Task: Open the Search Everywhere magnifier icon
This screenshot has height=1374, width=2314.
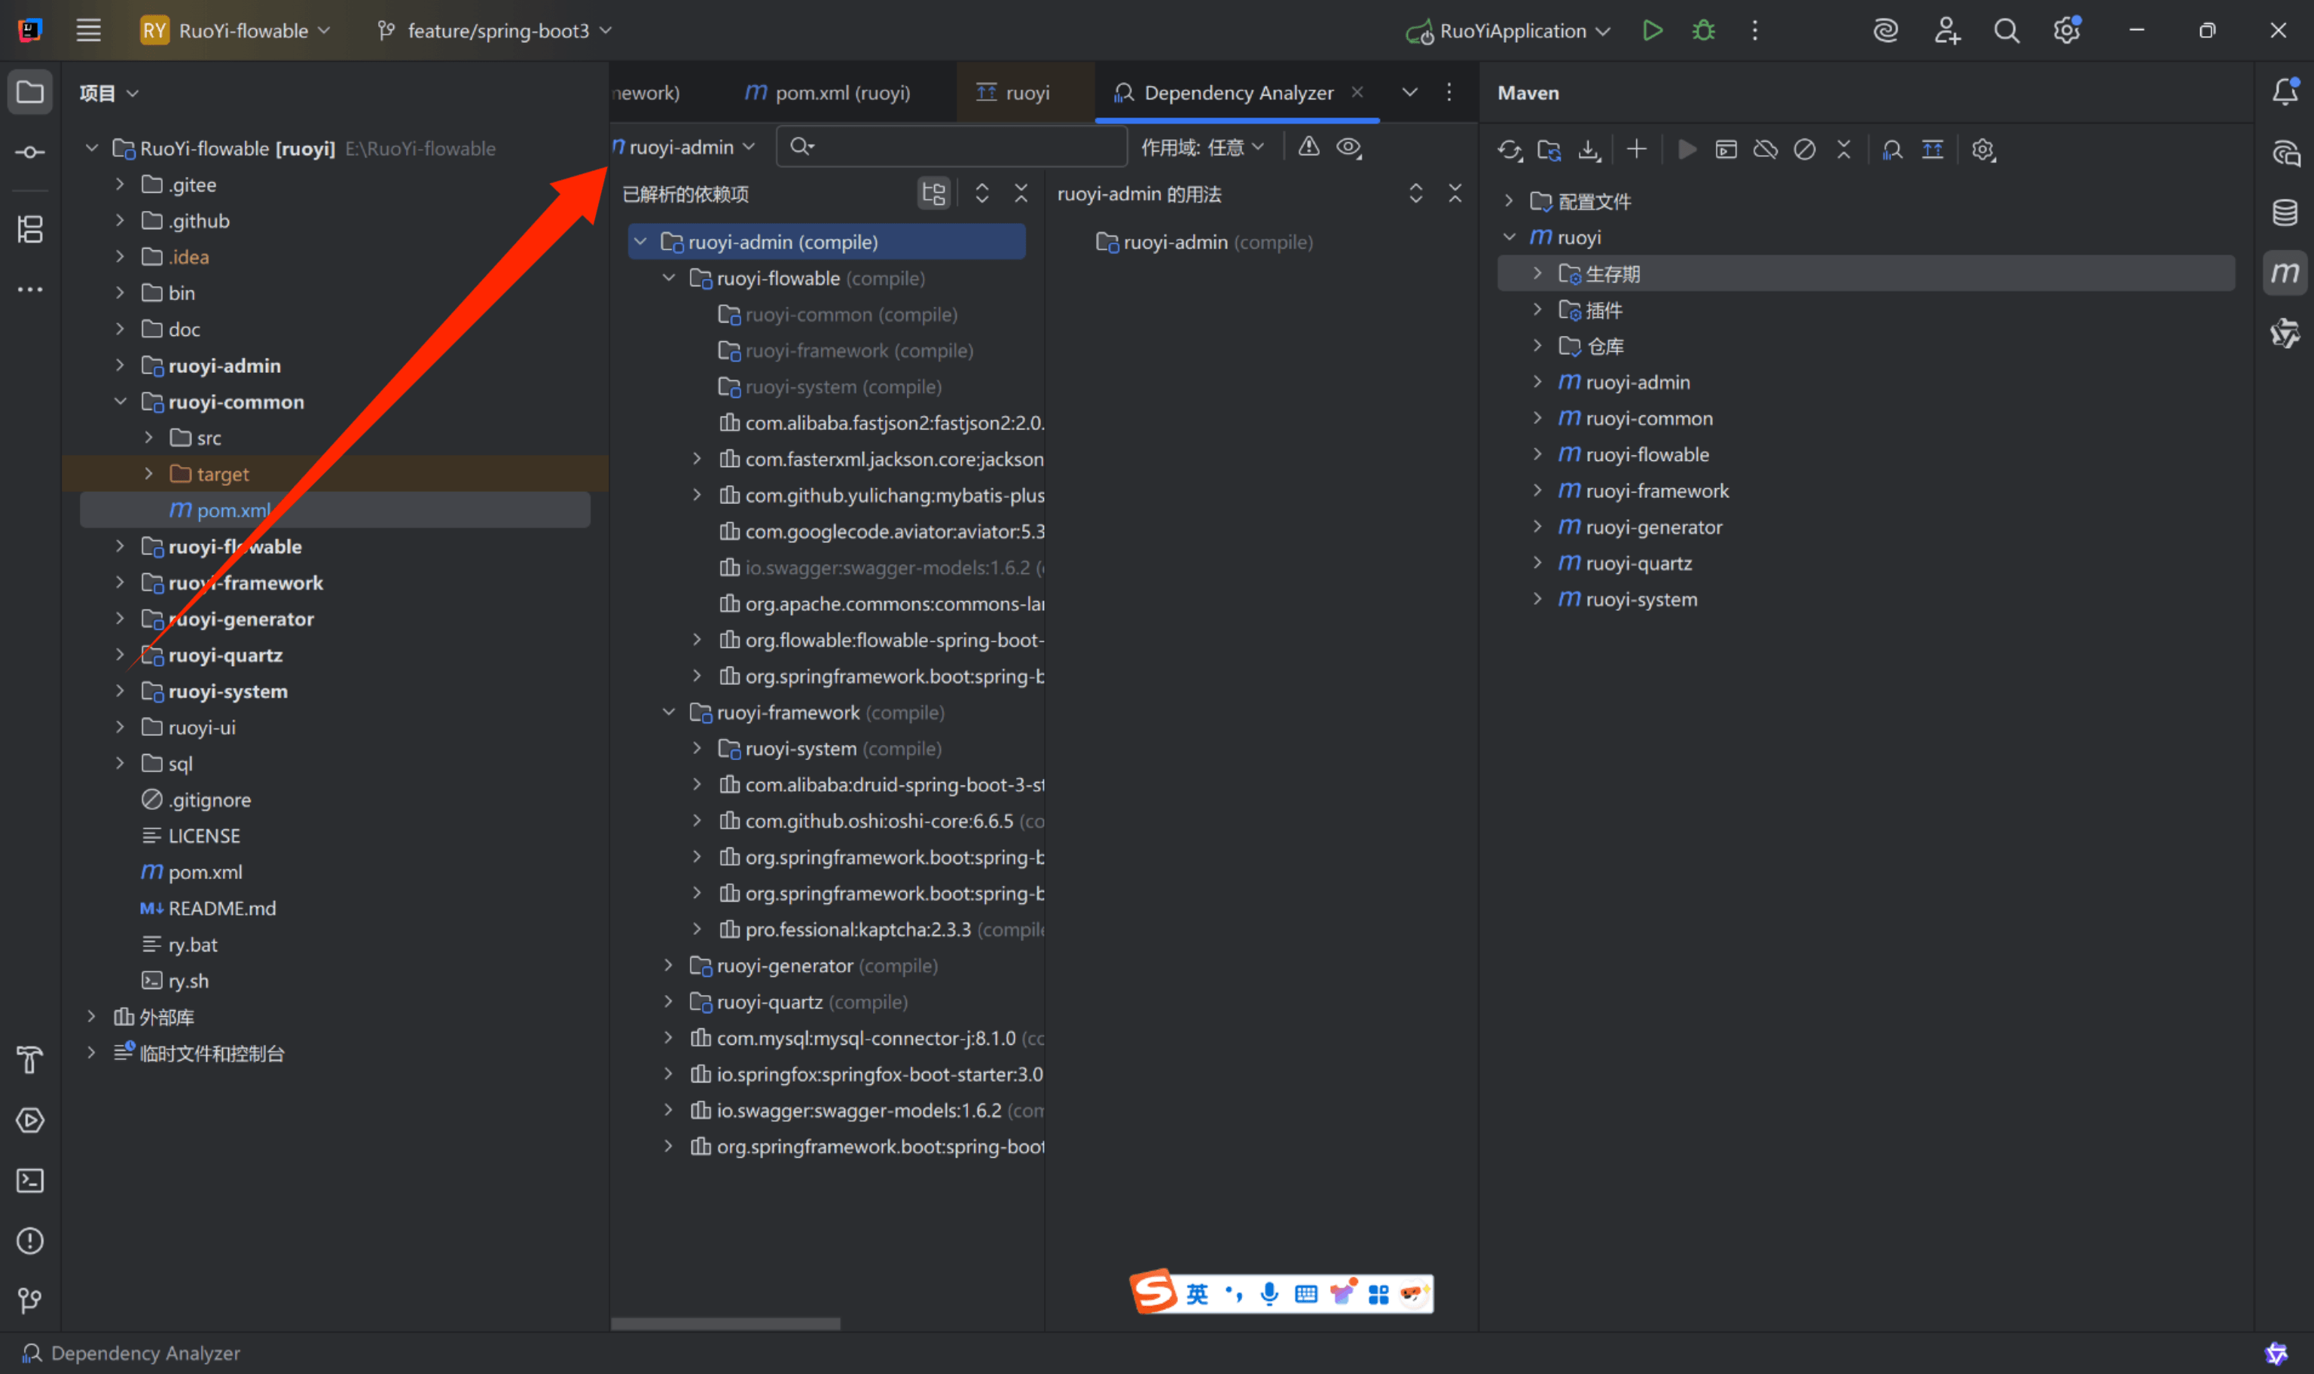Action: click(x=2006, y=31)
